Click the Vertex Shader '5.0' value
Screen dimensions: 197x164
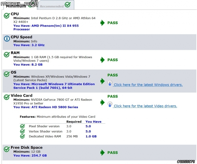(88, 132)
